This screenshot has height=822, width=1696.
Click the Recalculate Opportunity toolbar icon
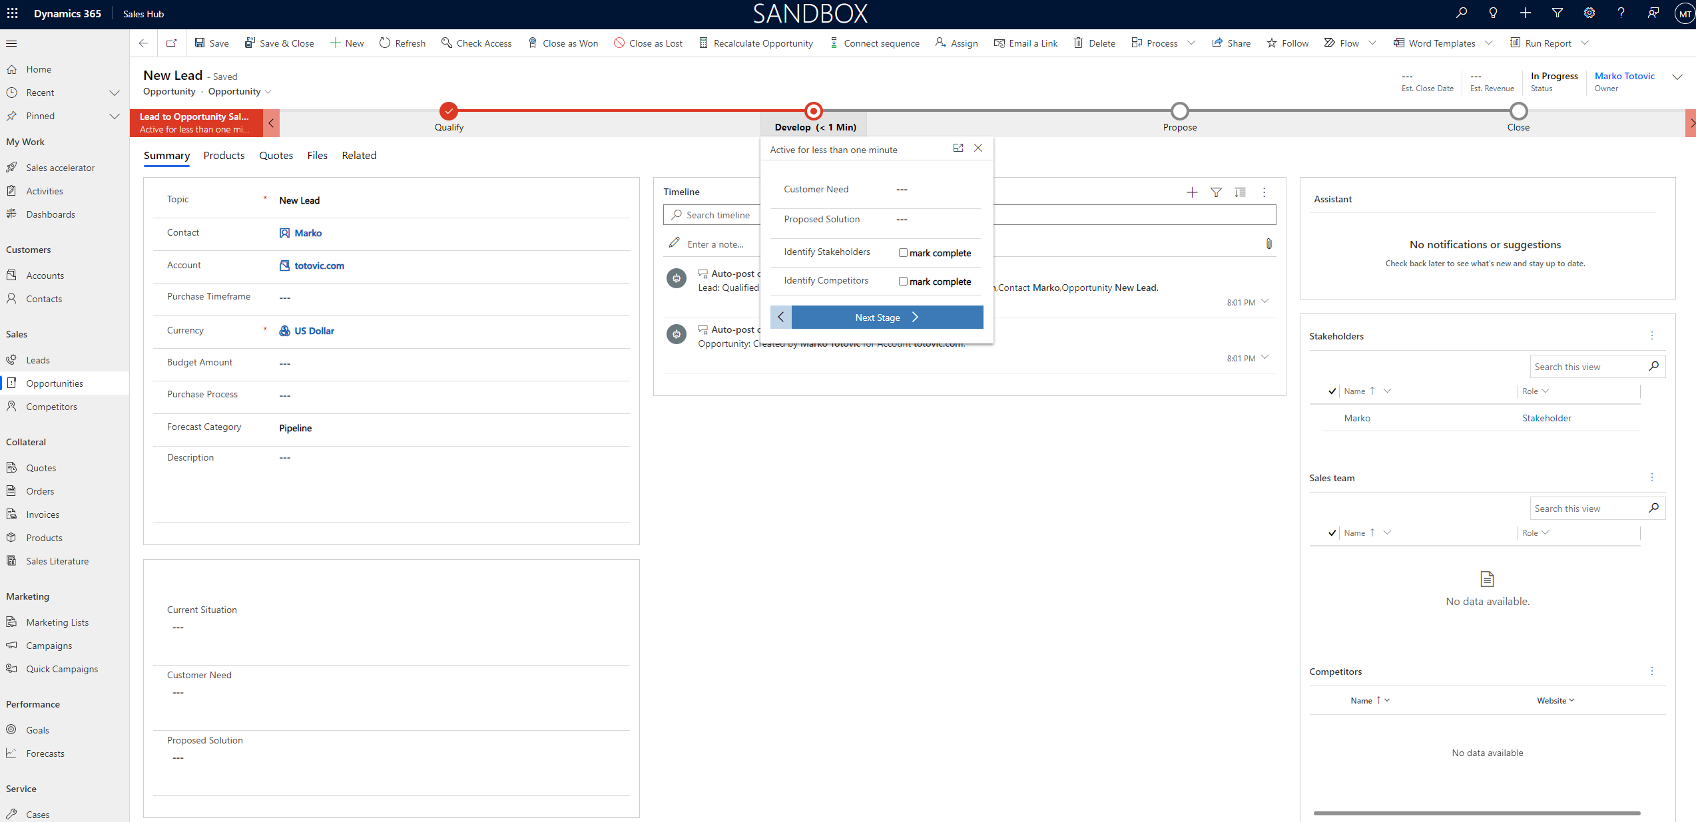tap(703, 43)
